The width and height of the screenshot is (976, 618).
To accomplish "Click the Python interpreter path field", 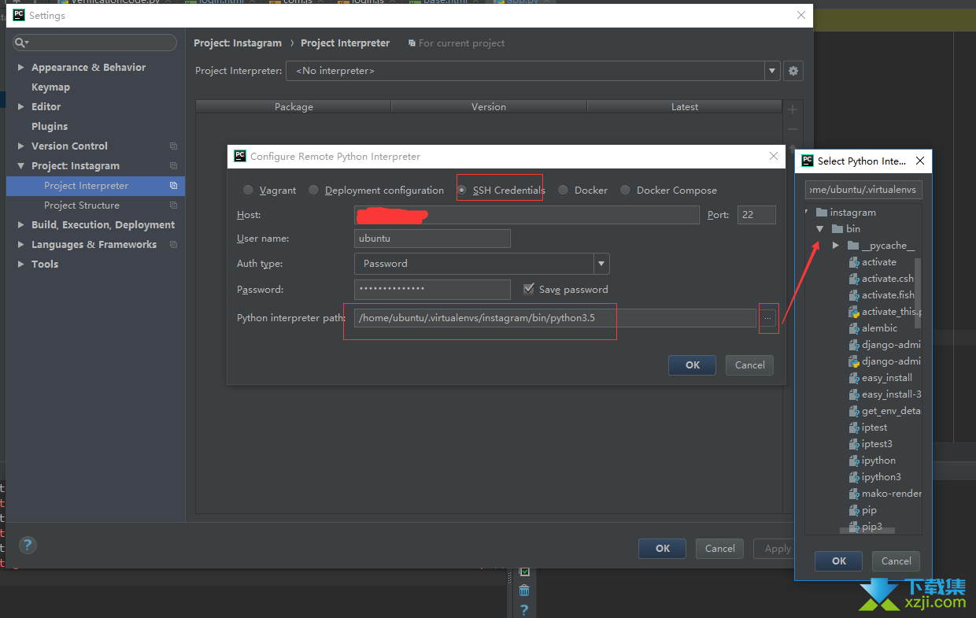I will point(555,318).
